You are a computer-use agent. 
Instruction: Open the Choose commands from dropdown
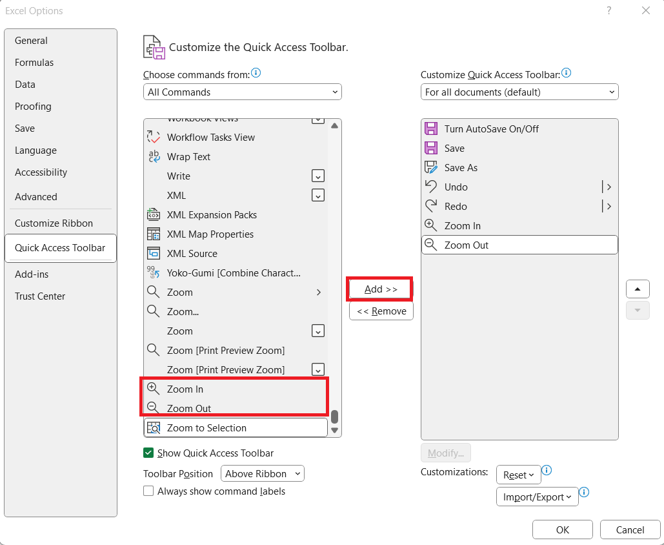242,92
